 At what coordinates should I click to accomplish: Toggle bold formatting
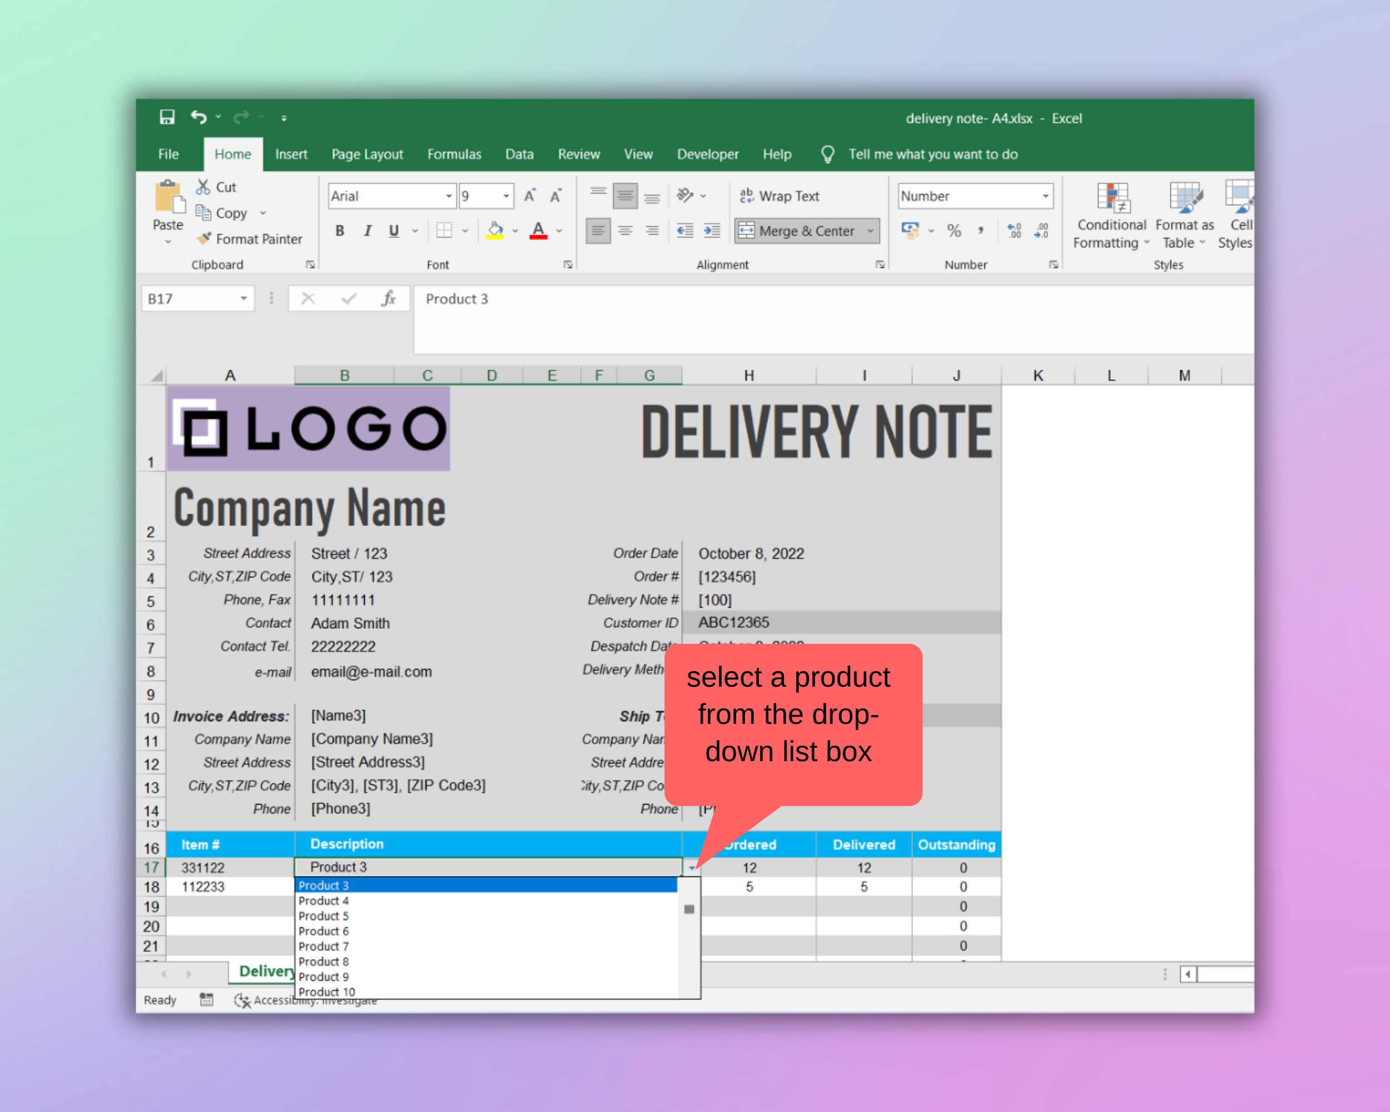[x=340, y=231]
